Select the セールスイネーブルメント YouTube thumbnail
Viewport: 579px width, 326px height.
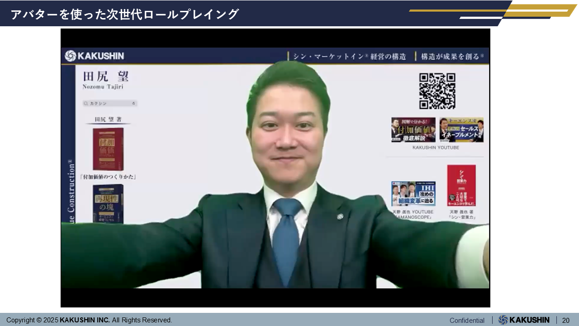coord(461,130)
